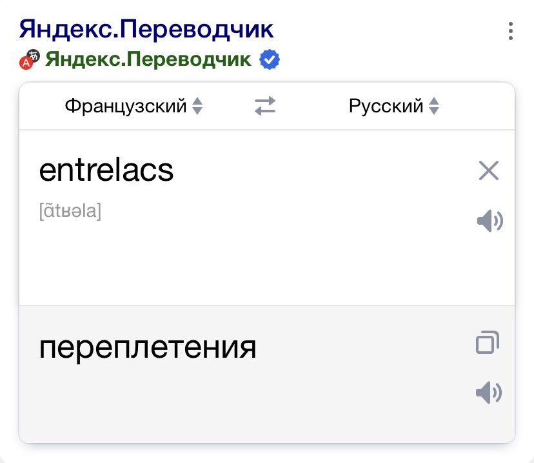Click the blue verified checkmark badge
The image size is (534, 463).
[x=270, y=59]
